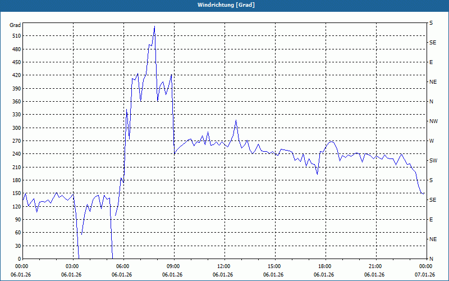Click the '390' y-axis tick label
Image resolution: width=449 pixels, height=281 pixels.
pos(17,89)
